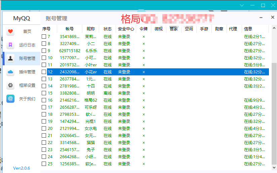Open the 关于我们 menu item
Viewport: 277px width, 173px height.
pos(27,99)
